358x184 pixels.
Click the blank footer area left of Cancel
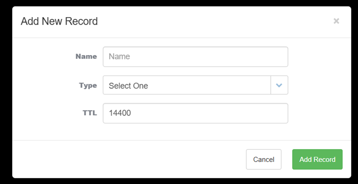tap(128, 160)
